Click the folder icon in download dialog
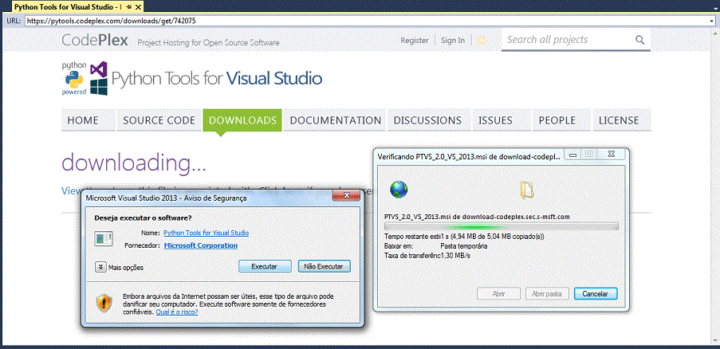 coord(527,190)
